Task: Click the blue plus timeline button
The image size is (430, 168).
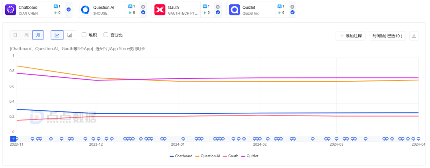Action: tap(13, 139)
